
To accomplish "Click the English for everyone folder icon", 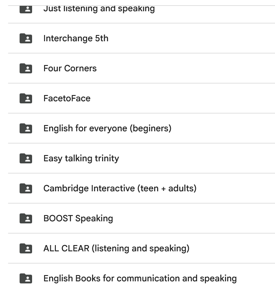I will [x=26, y=128].
